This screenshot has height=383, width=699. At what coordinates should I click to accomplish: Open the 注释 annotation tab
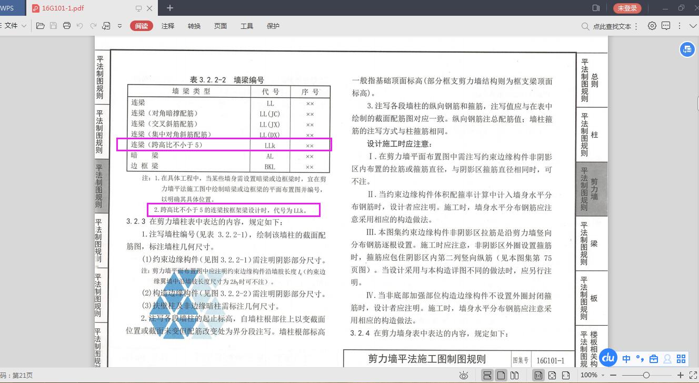[x=168, y=26]
